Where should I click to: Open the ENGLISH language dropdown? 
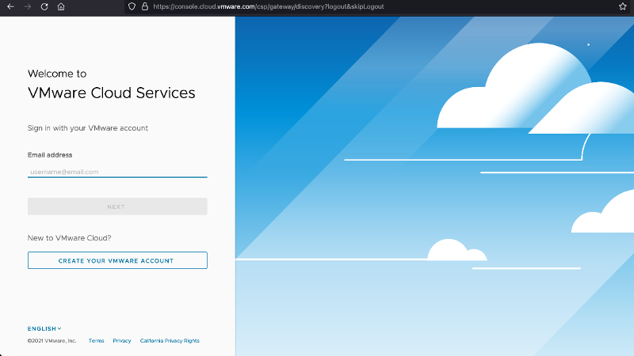point(44,328)
